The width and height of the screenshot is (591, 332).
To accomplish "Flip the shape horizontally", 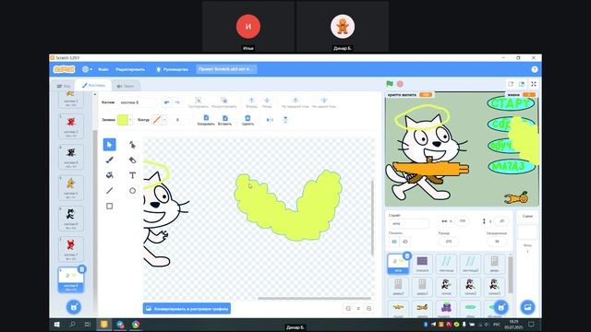I will tap(270, 120).
